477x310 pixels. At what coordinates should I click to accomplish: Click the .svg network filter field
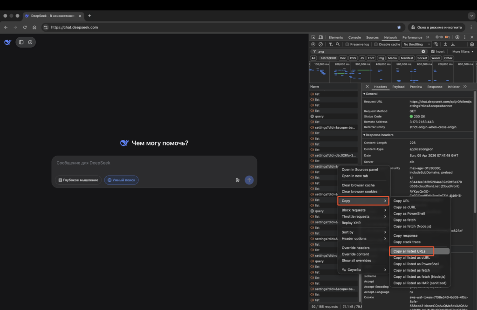(368, 51)
